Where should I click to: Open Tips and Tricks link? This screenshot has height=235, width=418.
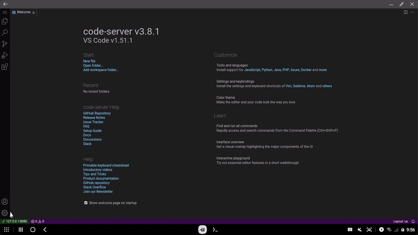point(95,174)
